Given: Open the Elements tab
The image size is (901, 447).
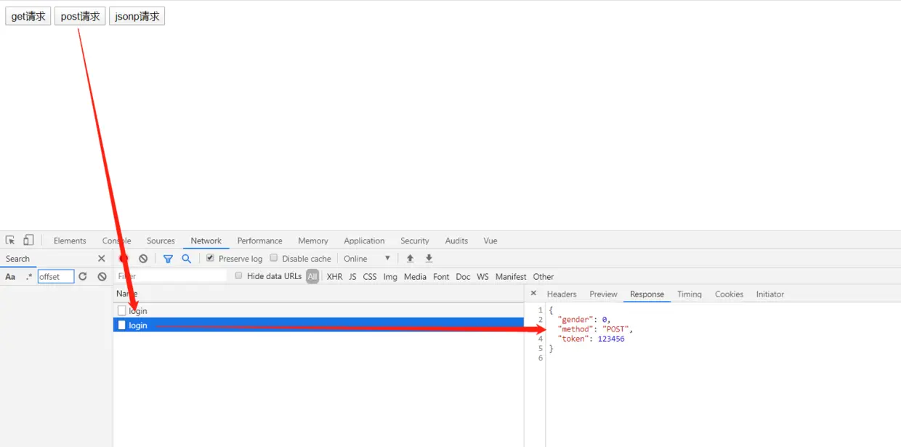Looking at the screenshot, I should [70, 241].
